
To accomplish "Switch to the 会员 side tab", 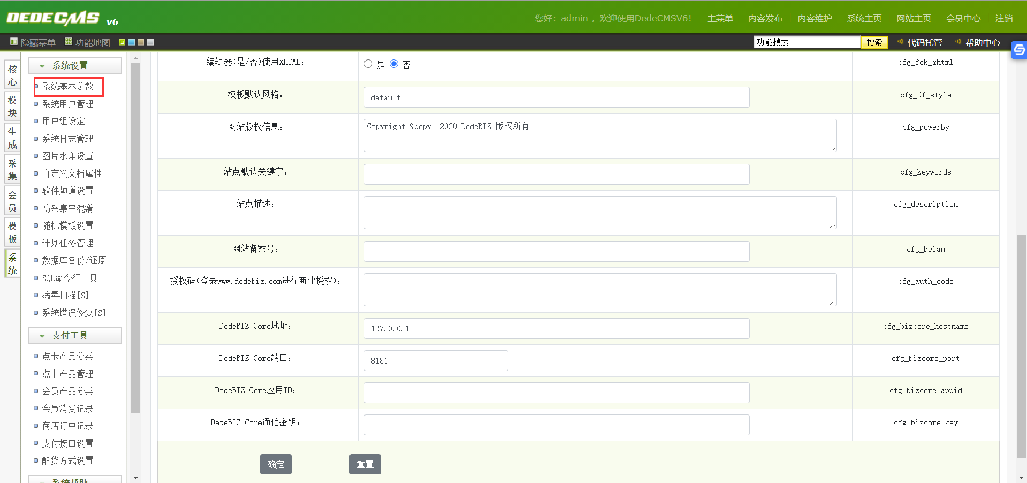I will 12,201.
